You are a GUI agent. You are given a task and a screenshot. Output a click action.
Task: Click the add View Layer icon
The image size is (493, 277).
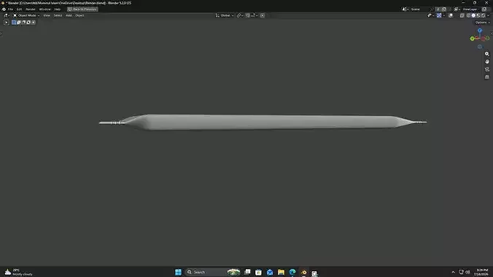click(484, 9)
